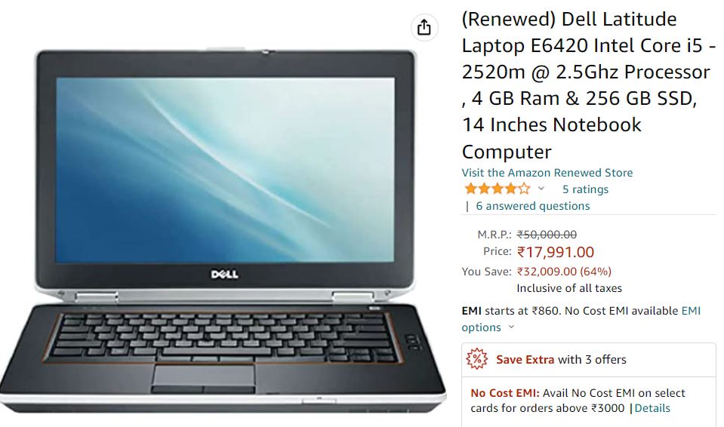724x427 pixels.
Task: Click the star rating icons
Action: tap(498, 189)
